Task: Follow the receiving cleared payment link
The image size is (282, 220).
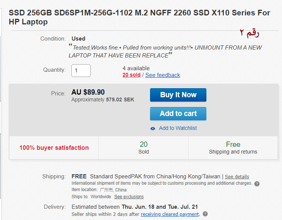Action: (170, 214)
